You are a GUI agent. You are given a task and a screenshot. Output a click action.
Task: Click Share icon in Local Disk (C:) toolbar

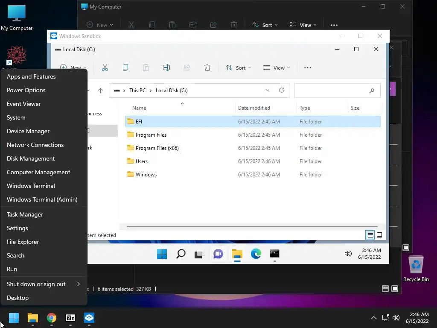tap(187, 67)
